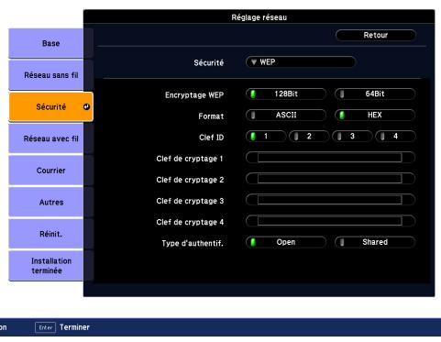Image resolution: width=441 pixels, height=342 pixels.
Task: Select Clef ID 3
Action: click(352, 137)
